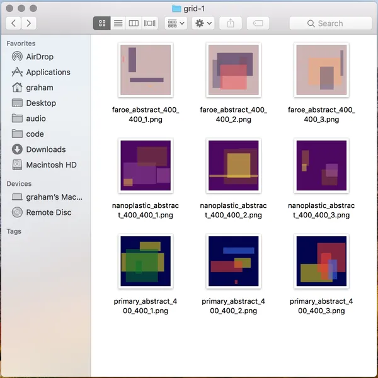Switch to Cover Flow view
The width and height of the screenshot is (378, 378).
(x=150, y=23)
